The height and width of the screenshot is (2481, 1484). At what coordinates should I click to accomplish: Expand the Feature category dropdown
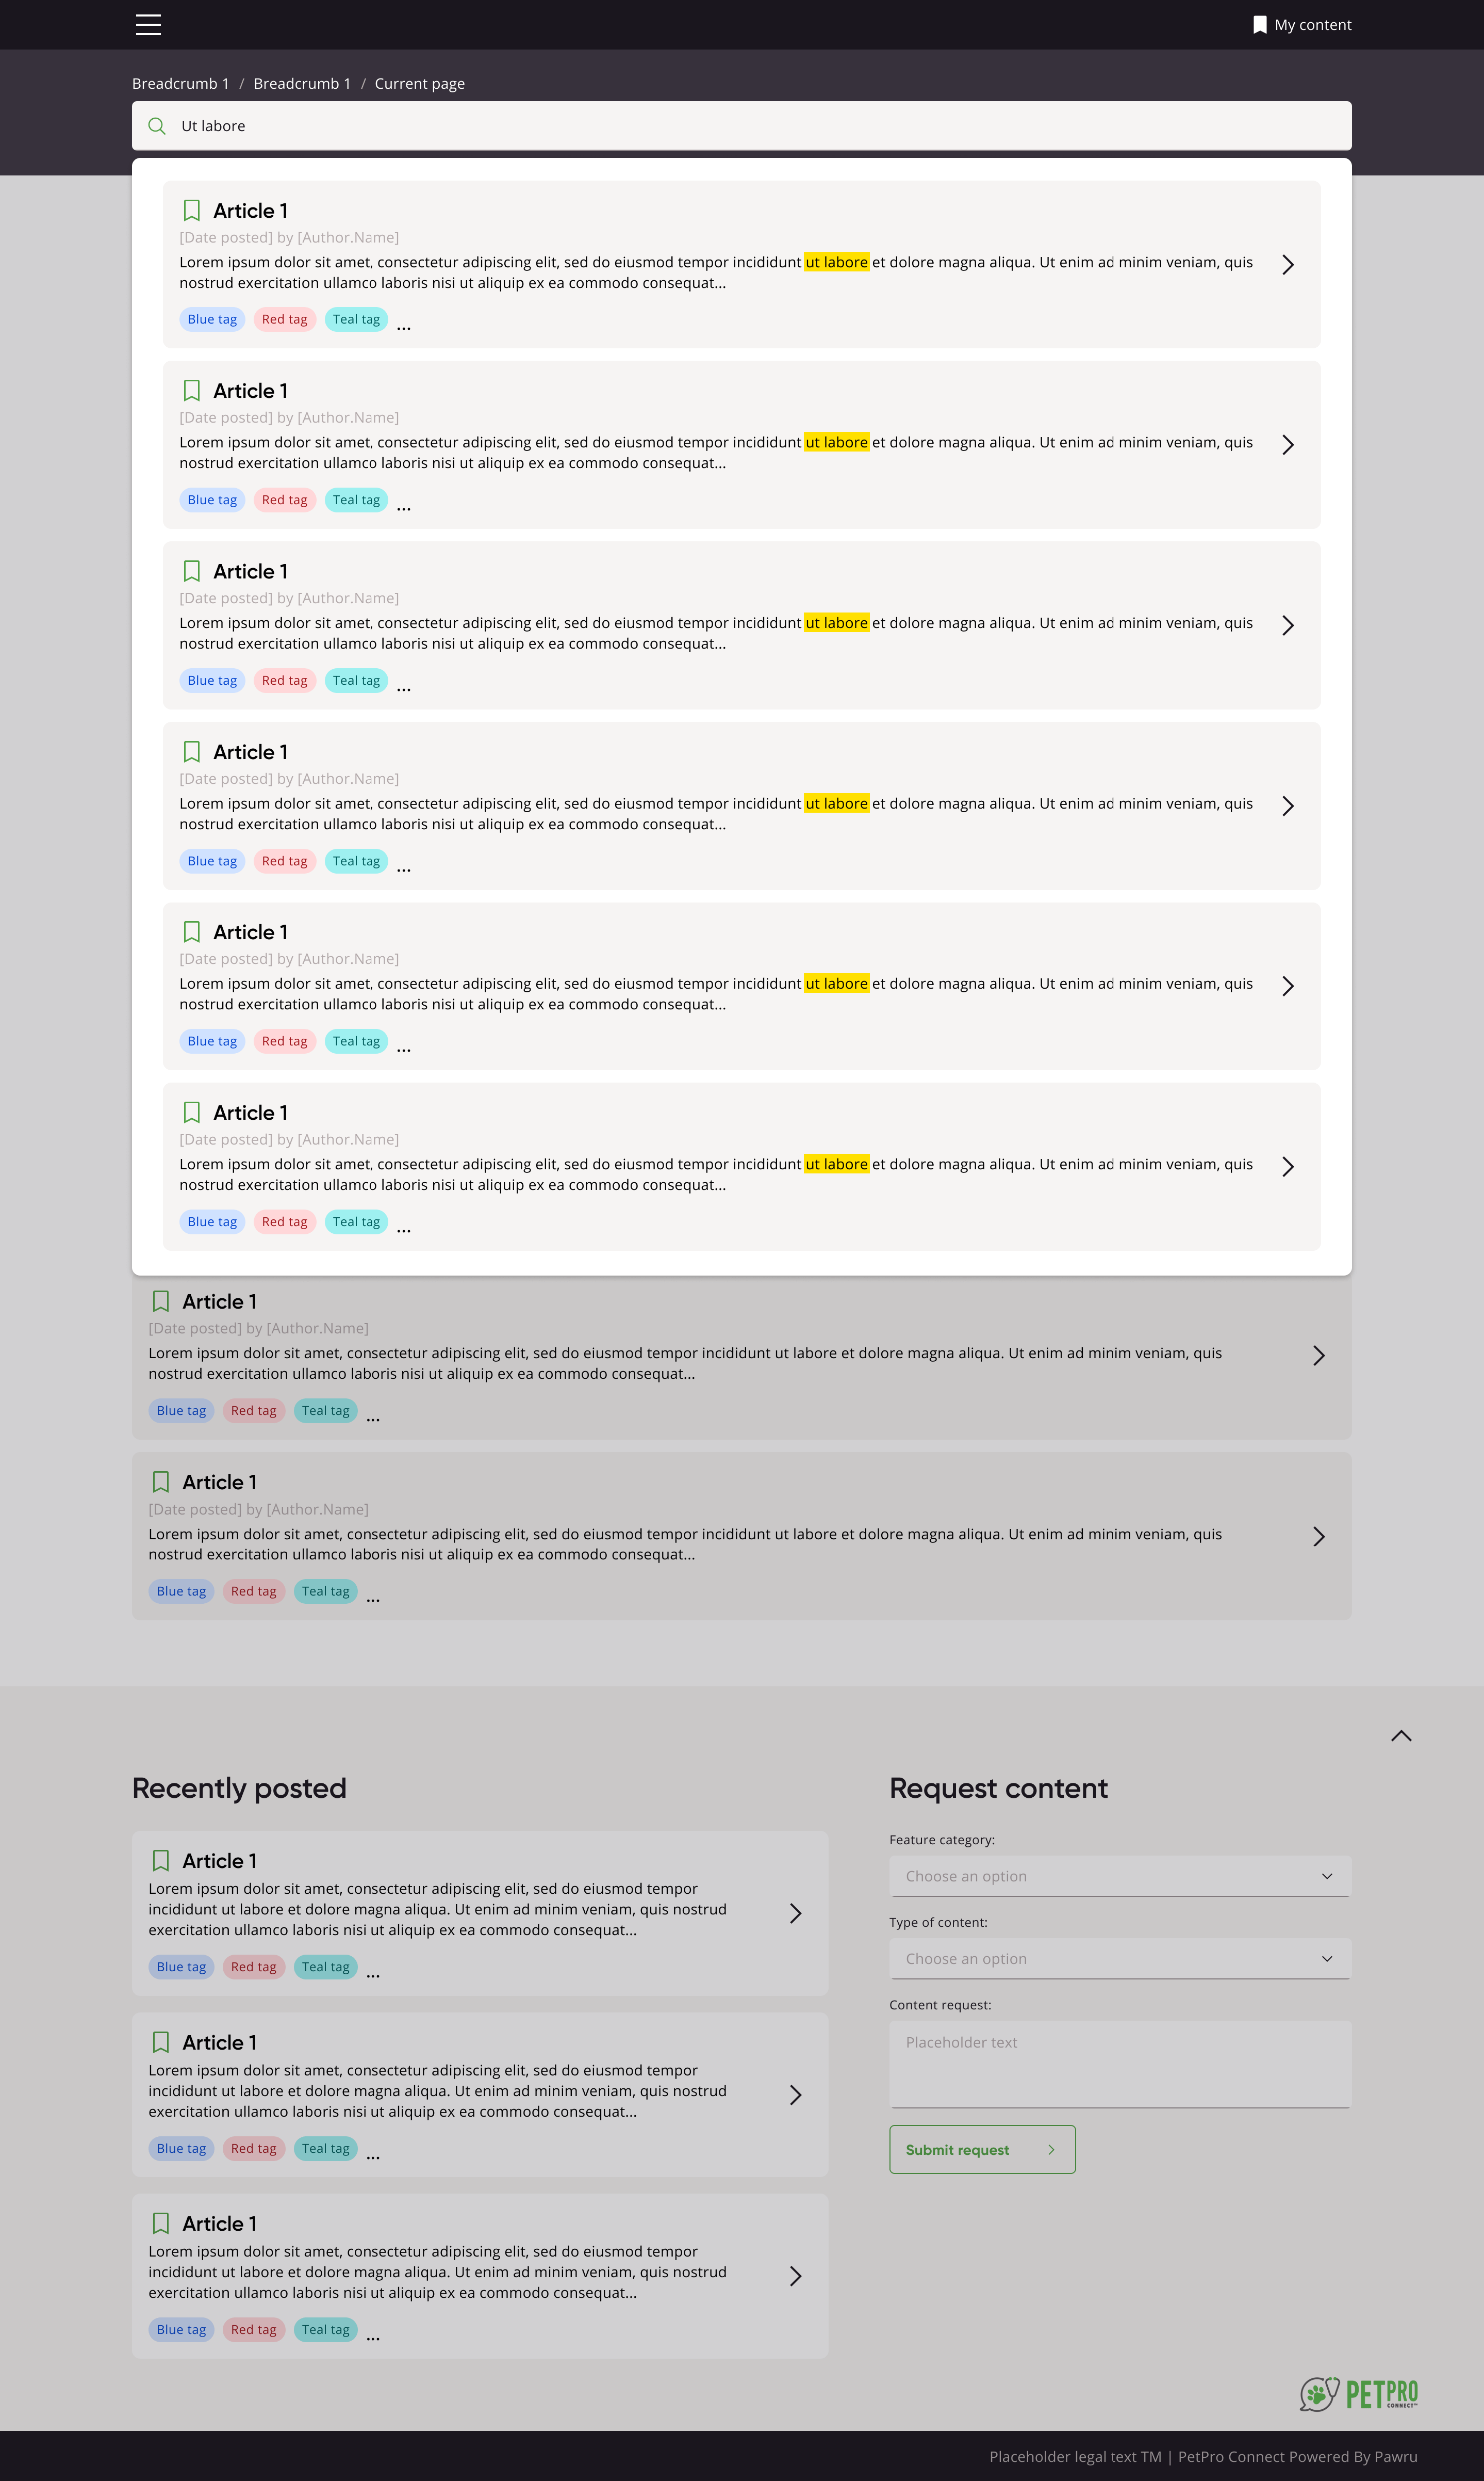[1119, 1876]
